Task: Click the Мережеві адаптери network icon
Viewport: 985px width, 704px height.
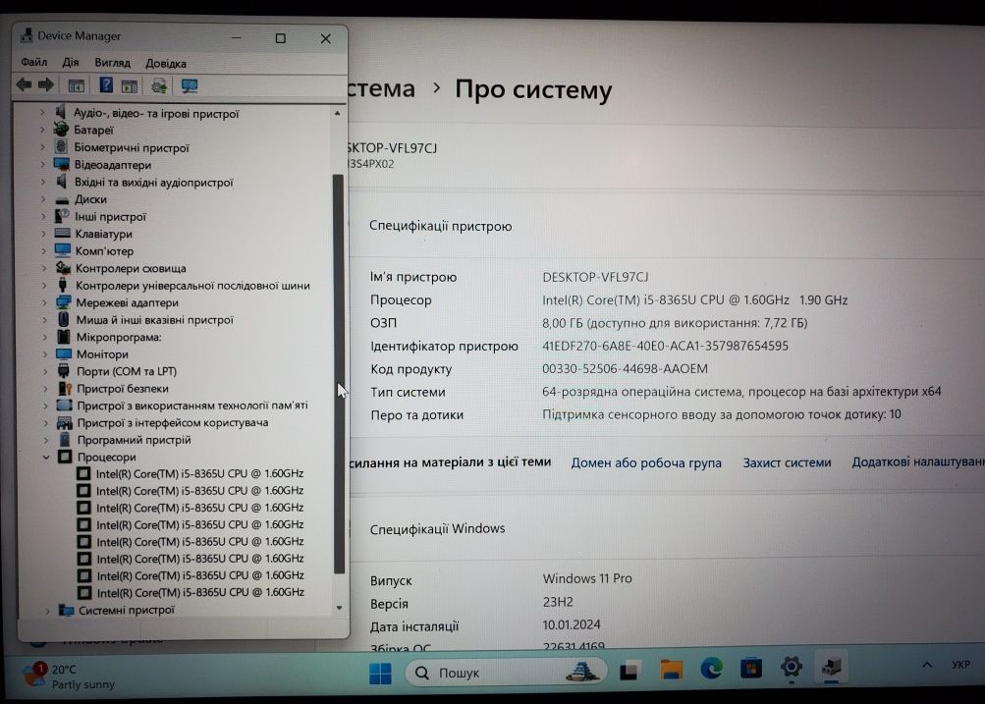Action: tap(63, 302)
